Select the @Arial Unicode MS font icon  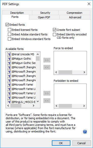pyautogui.click(x=9, y=54)
